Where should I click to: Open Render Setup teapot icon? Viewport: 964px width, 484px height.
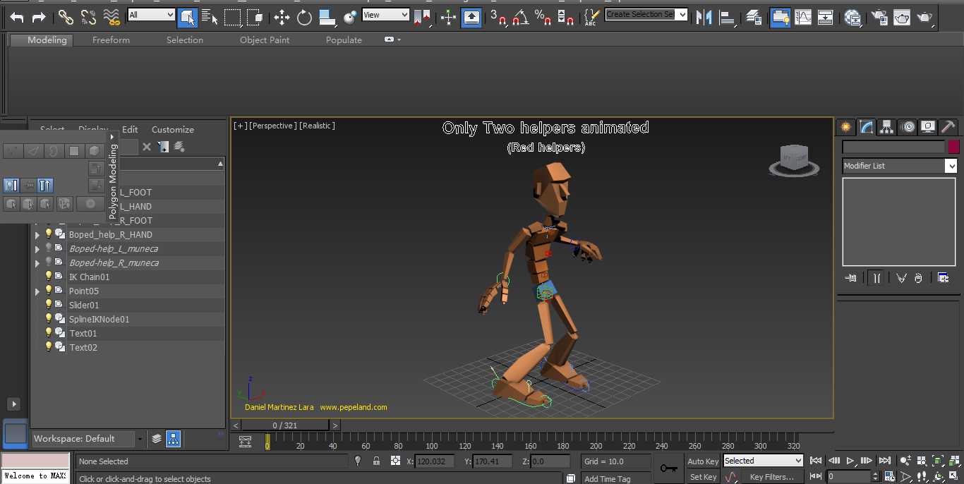point(879,18)
